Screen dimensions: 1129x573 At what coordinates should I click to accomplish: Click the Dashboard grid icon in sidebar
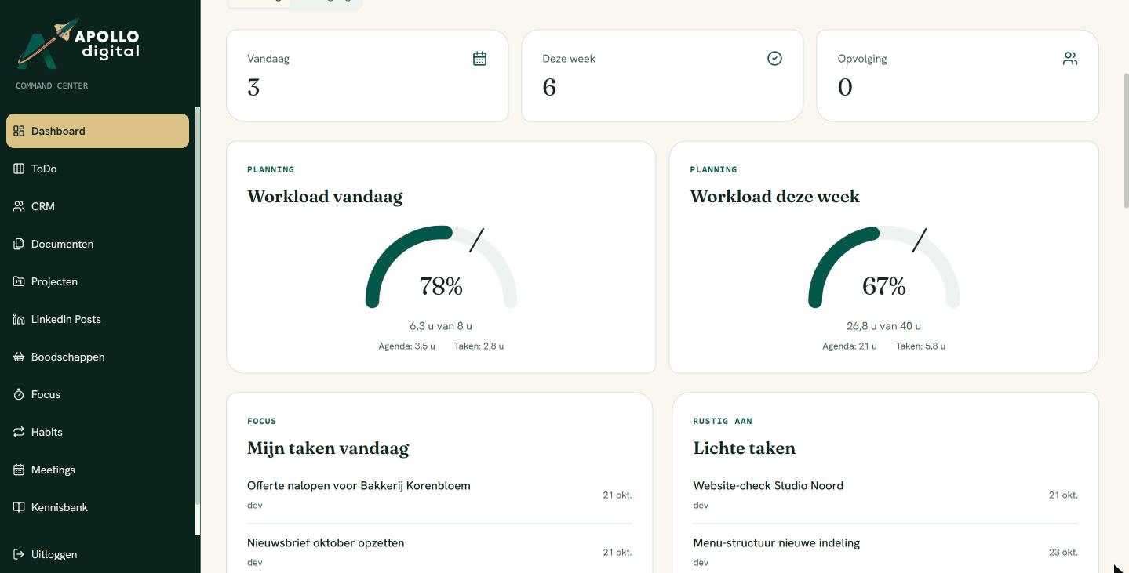click(x=19, y=131)
